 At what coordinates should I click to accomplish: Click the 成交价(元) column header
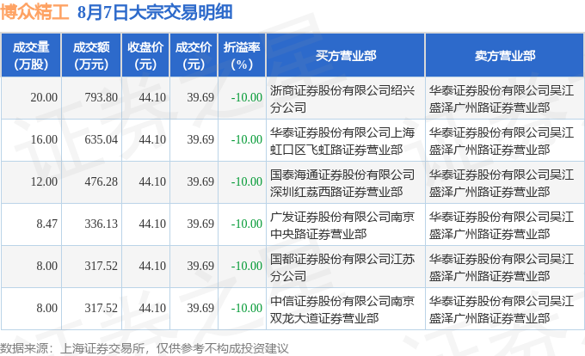(194, 56)
